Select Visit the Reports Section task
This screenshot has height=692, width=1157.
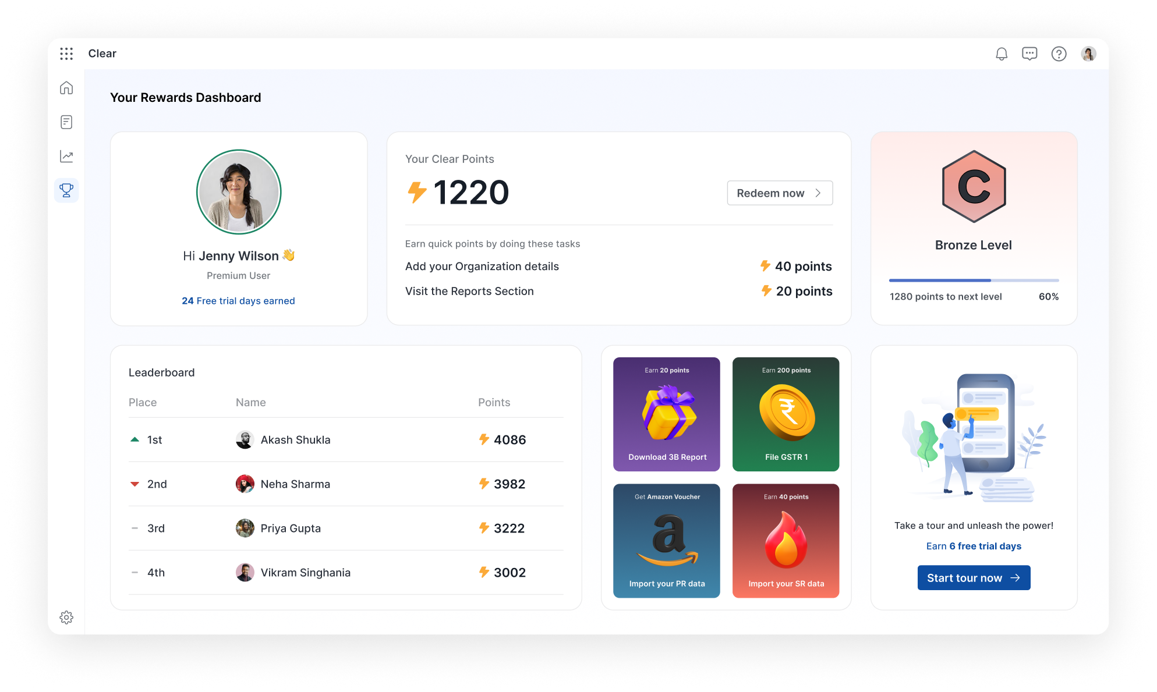[469, 292]
